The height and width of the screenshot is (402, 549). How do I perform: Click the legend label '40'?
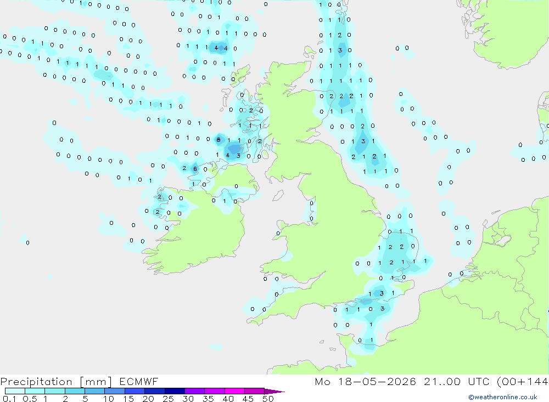228,399
